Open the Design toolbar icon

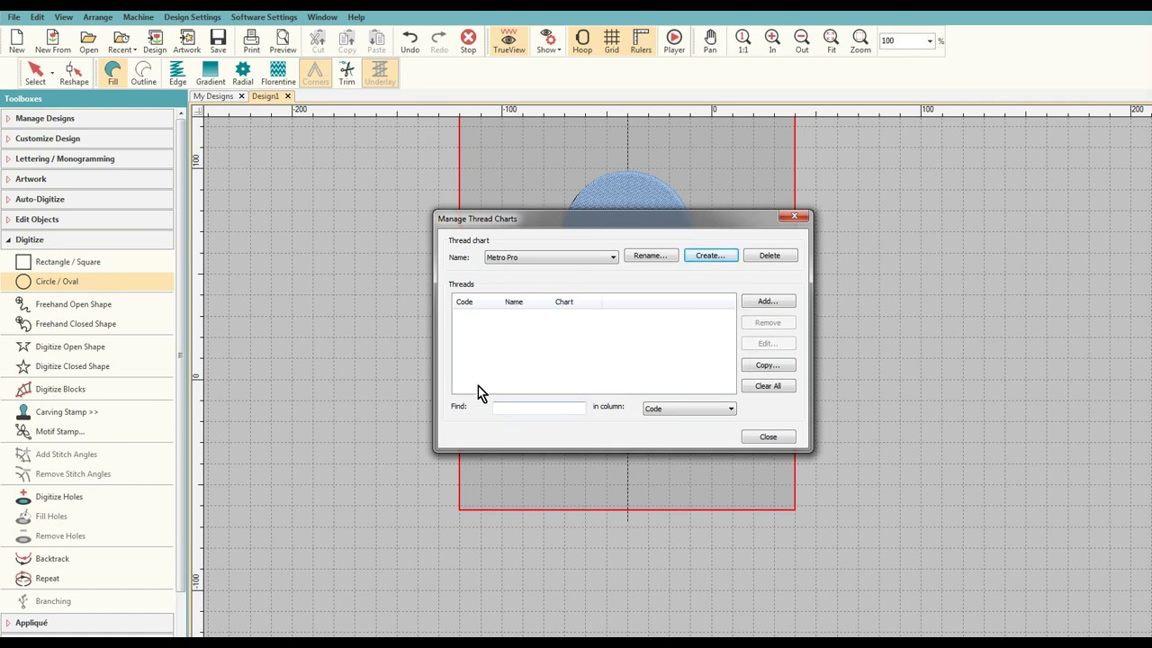(x=155, y=41)
